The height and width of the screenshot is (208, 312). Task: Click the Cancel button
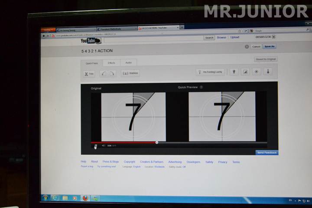tap(256, 46)
